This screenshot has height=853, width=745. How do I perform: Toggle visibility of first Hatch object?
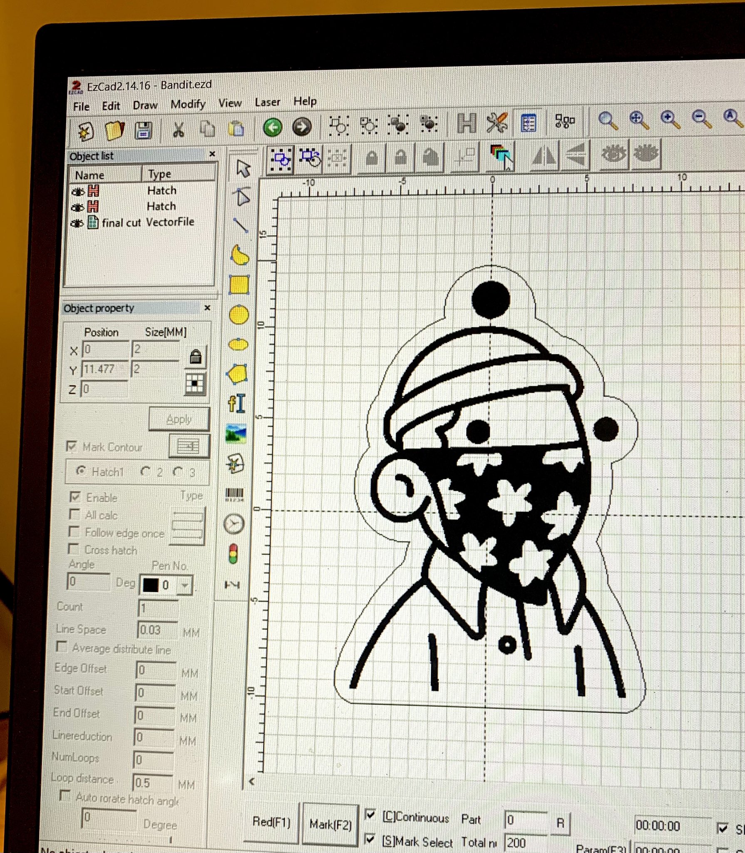78,192
